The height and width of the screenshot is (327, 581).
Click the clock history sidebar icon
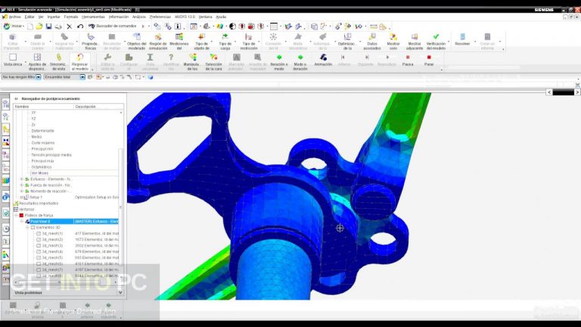tap(5, 229)
